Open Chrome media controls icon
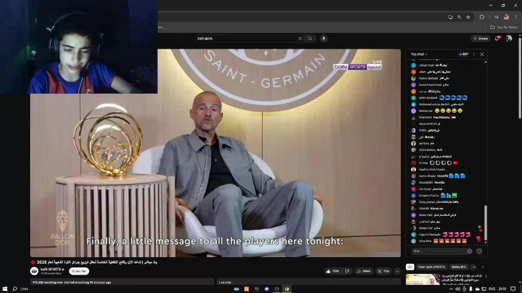522x293 pixels. [496, 17]
